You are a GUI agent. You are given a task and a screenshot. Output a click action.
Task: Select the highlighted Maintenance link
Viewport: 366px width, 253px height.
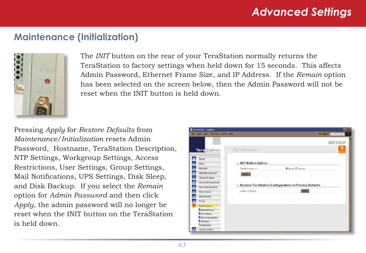(x=206, y=206)
